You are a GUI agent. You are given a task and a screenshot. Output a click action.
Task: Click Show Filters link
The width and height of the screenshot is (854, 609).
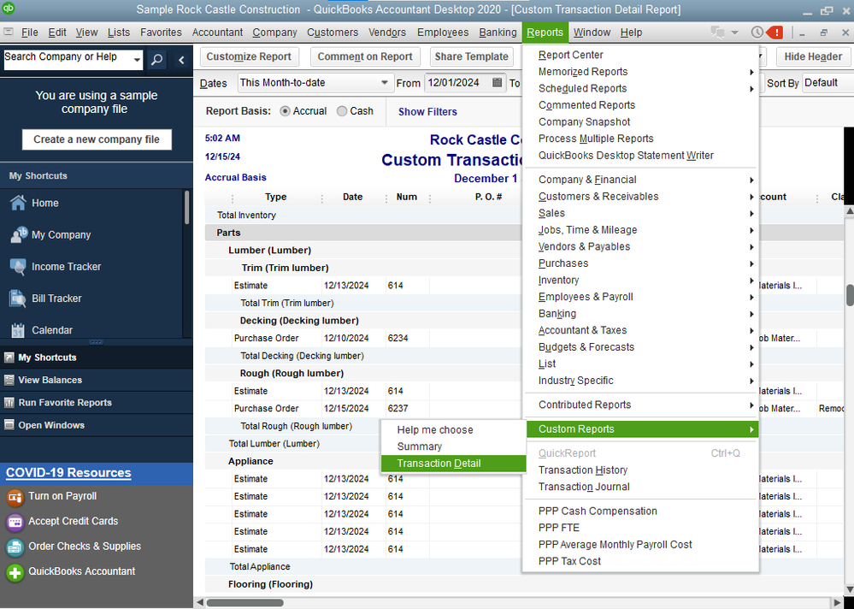[x=427, y=112]
